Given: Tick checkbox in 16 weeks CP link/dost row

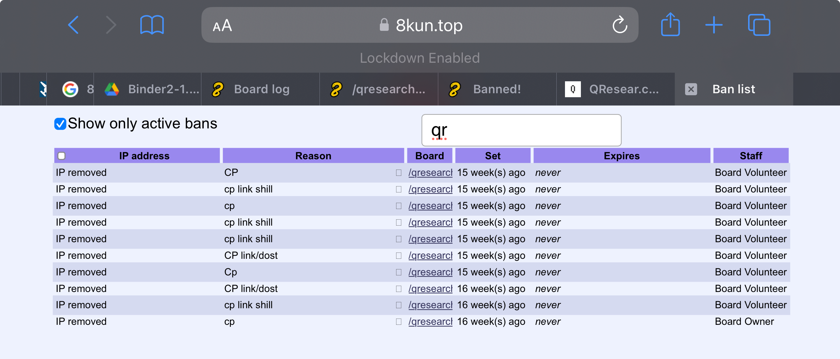Looking at the screenshot, I should pos(399,289).
